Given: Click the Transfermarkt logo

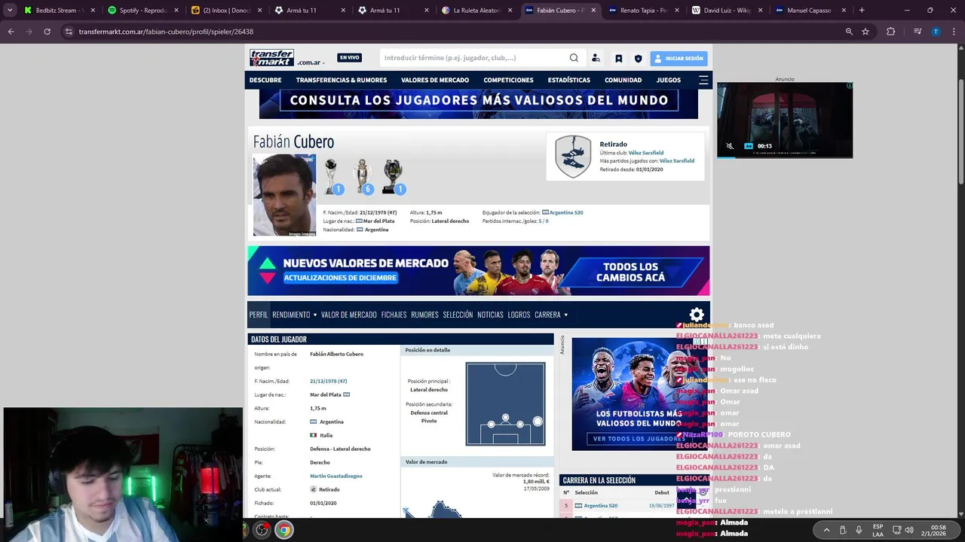Looking at the screenshot, I should (272, 58).
